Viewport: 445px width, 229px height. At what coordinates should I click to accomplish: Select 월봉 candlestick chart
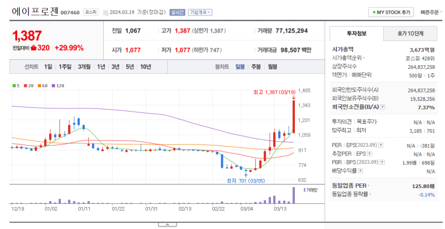click(x=272, y=67)
